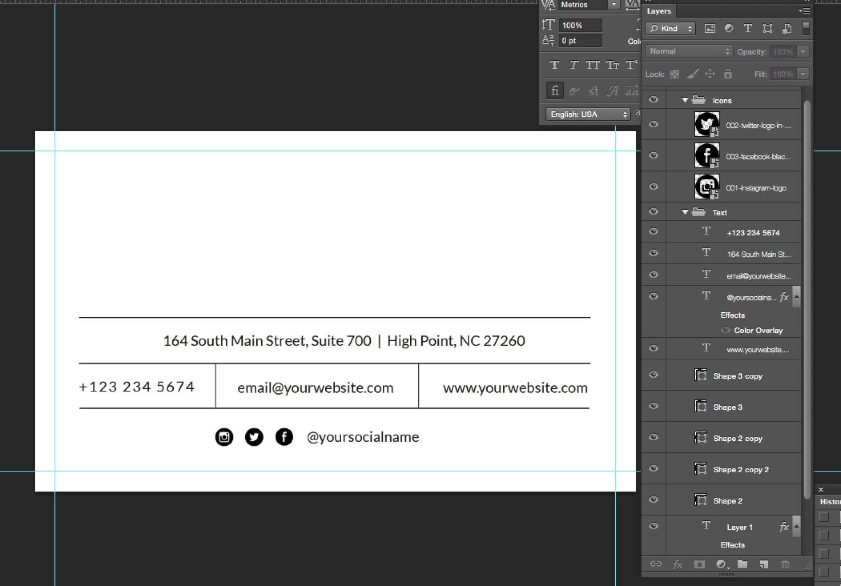Collapse the Text layer group

pos(685,212)
